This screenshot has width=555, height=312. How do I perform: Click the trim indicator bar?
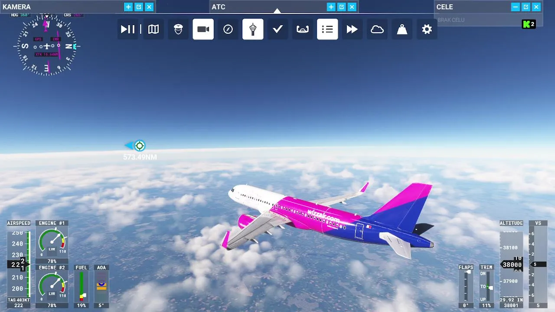click(x=486, y=286)
